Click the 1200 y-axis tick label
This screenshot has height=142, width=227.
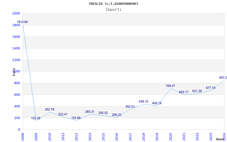[x=16, y=60]
